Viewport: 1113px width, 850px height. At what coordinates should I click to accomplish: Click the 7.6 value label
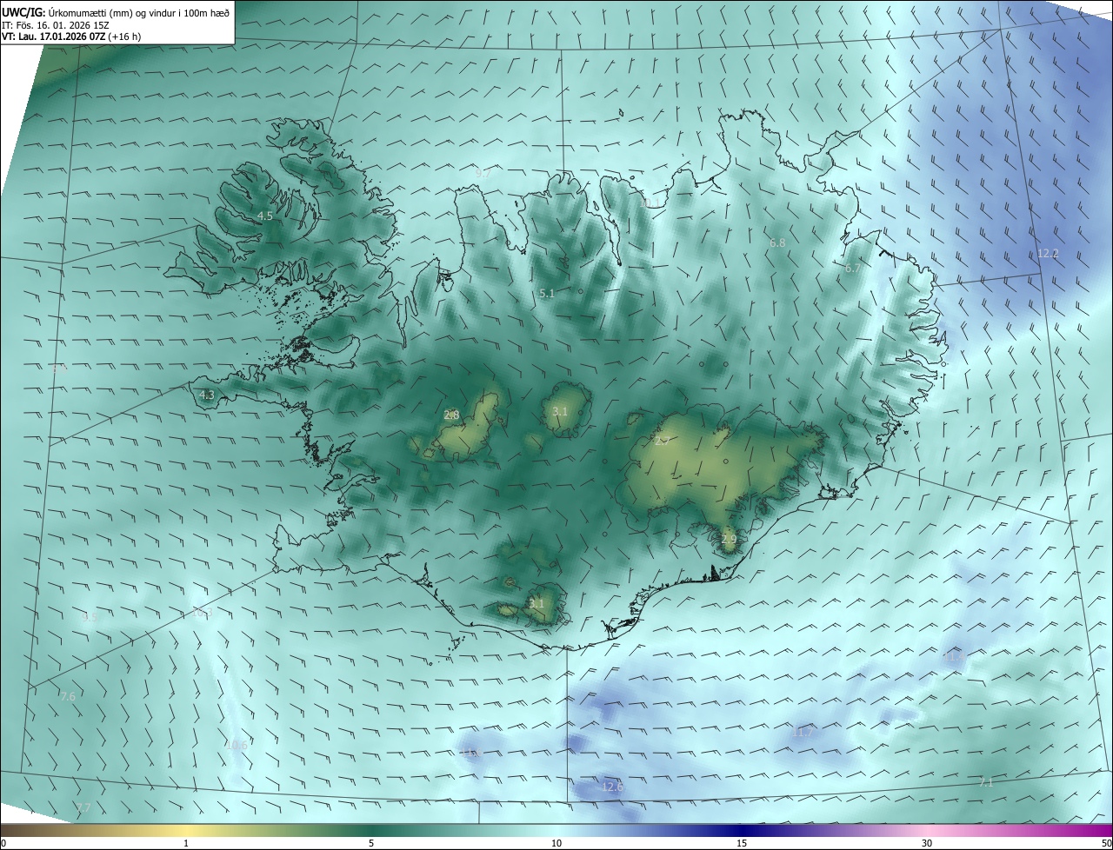[67, 696]
